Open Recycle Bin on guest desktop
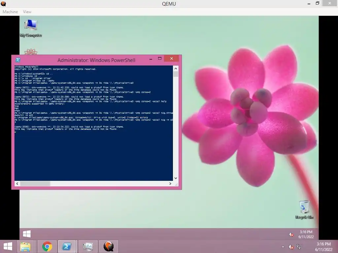Viewport: 338px width, 253px height. tap(304, 210)
